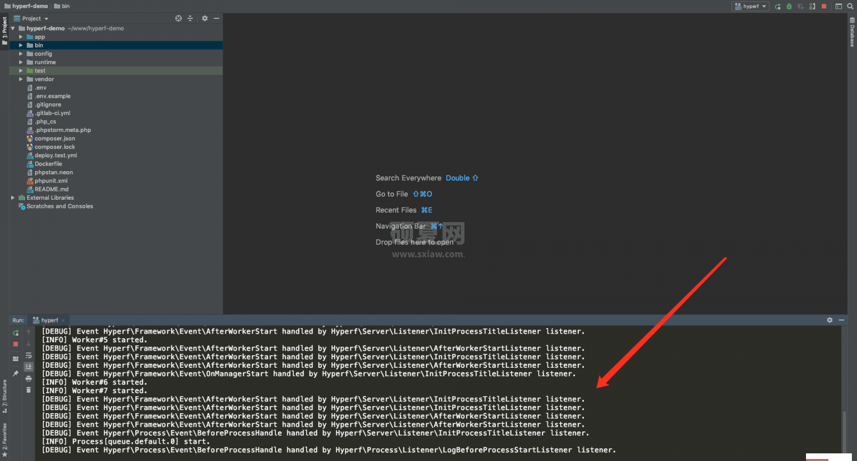
Task: Expand the bin folder
Action: tap(21, 45)
